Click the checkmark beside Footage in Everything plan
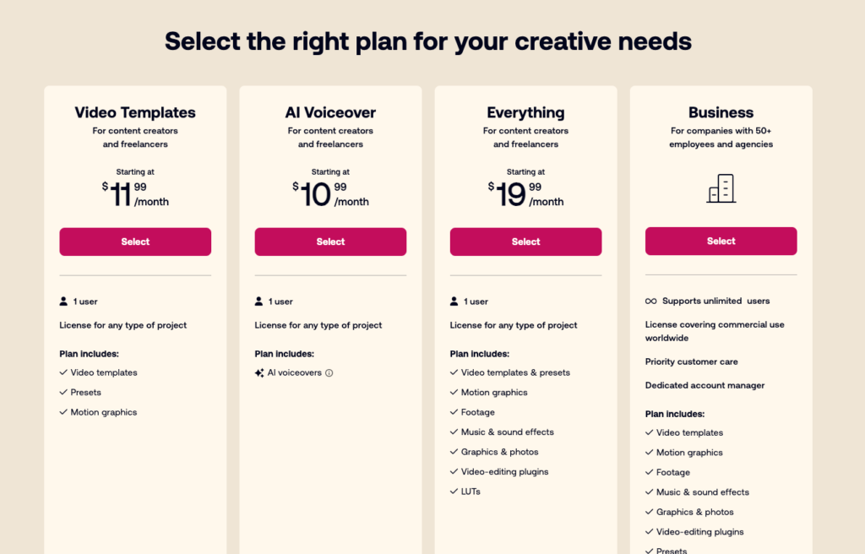 (454, 411)
